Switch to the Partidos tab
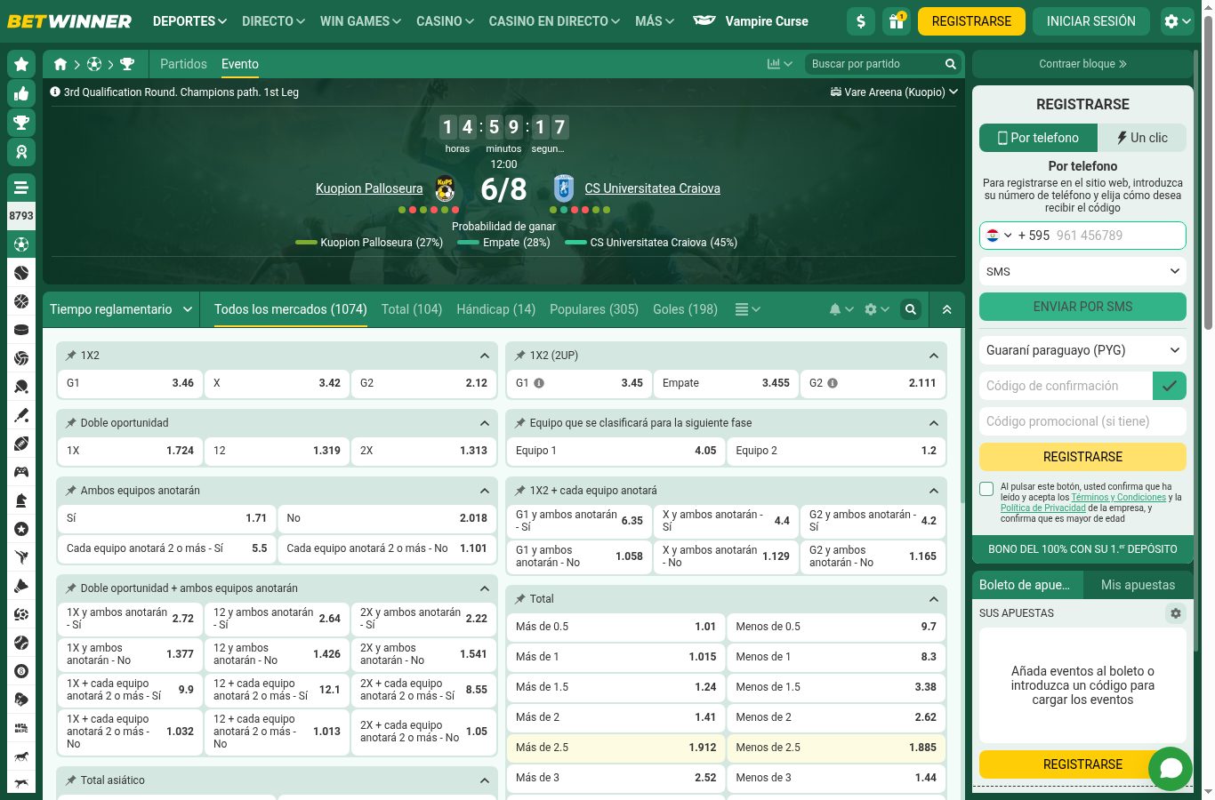 [183, 64]
